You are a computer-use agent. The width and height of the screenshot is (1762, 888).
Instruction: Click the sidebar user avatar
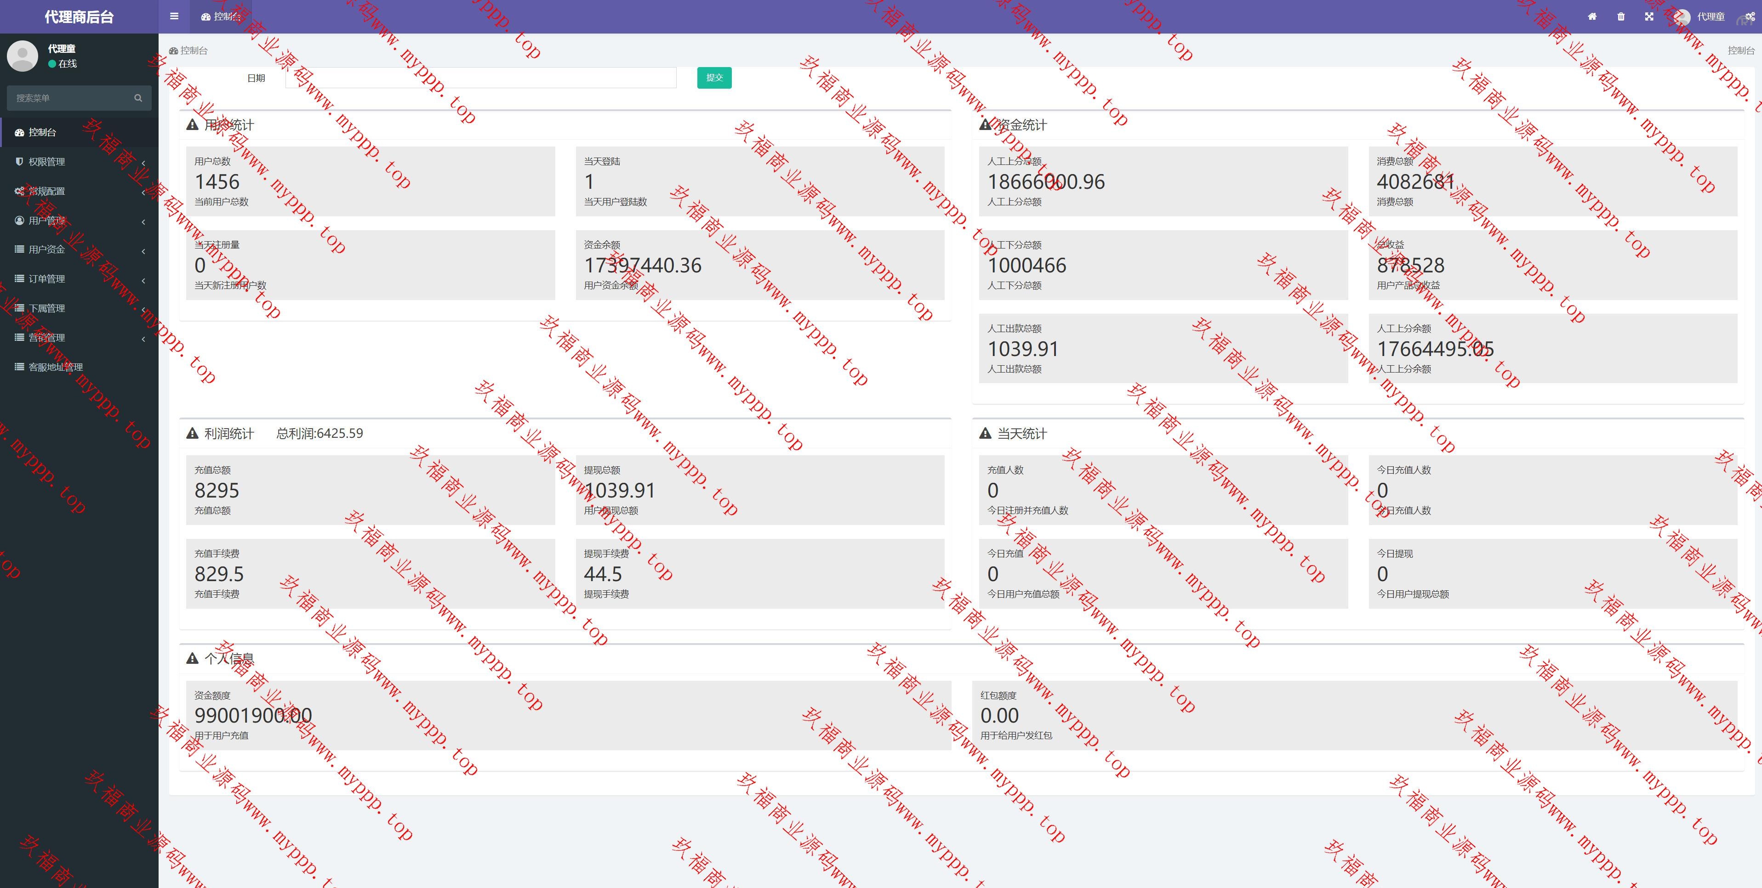point(23,56)
